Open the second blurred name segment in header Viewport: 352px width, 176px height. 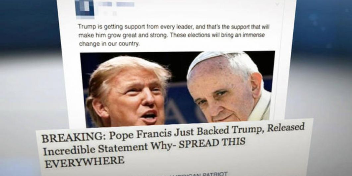(x=125, y=4)
